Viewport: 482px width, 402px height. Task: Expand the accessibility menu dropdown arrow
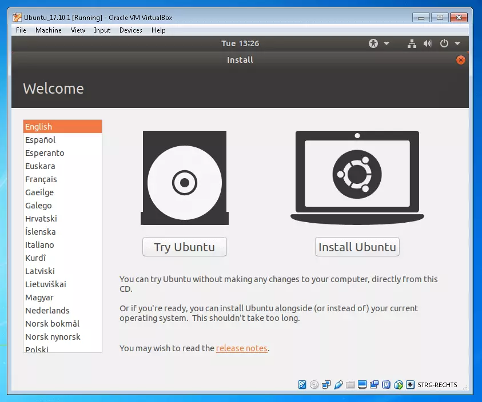[387, 43]
